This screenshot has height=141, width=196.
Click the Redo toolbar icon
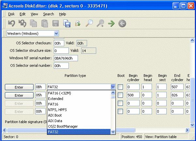(23, 23)
